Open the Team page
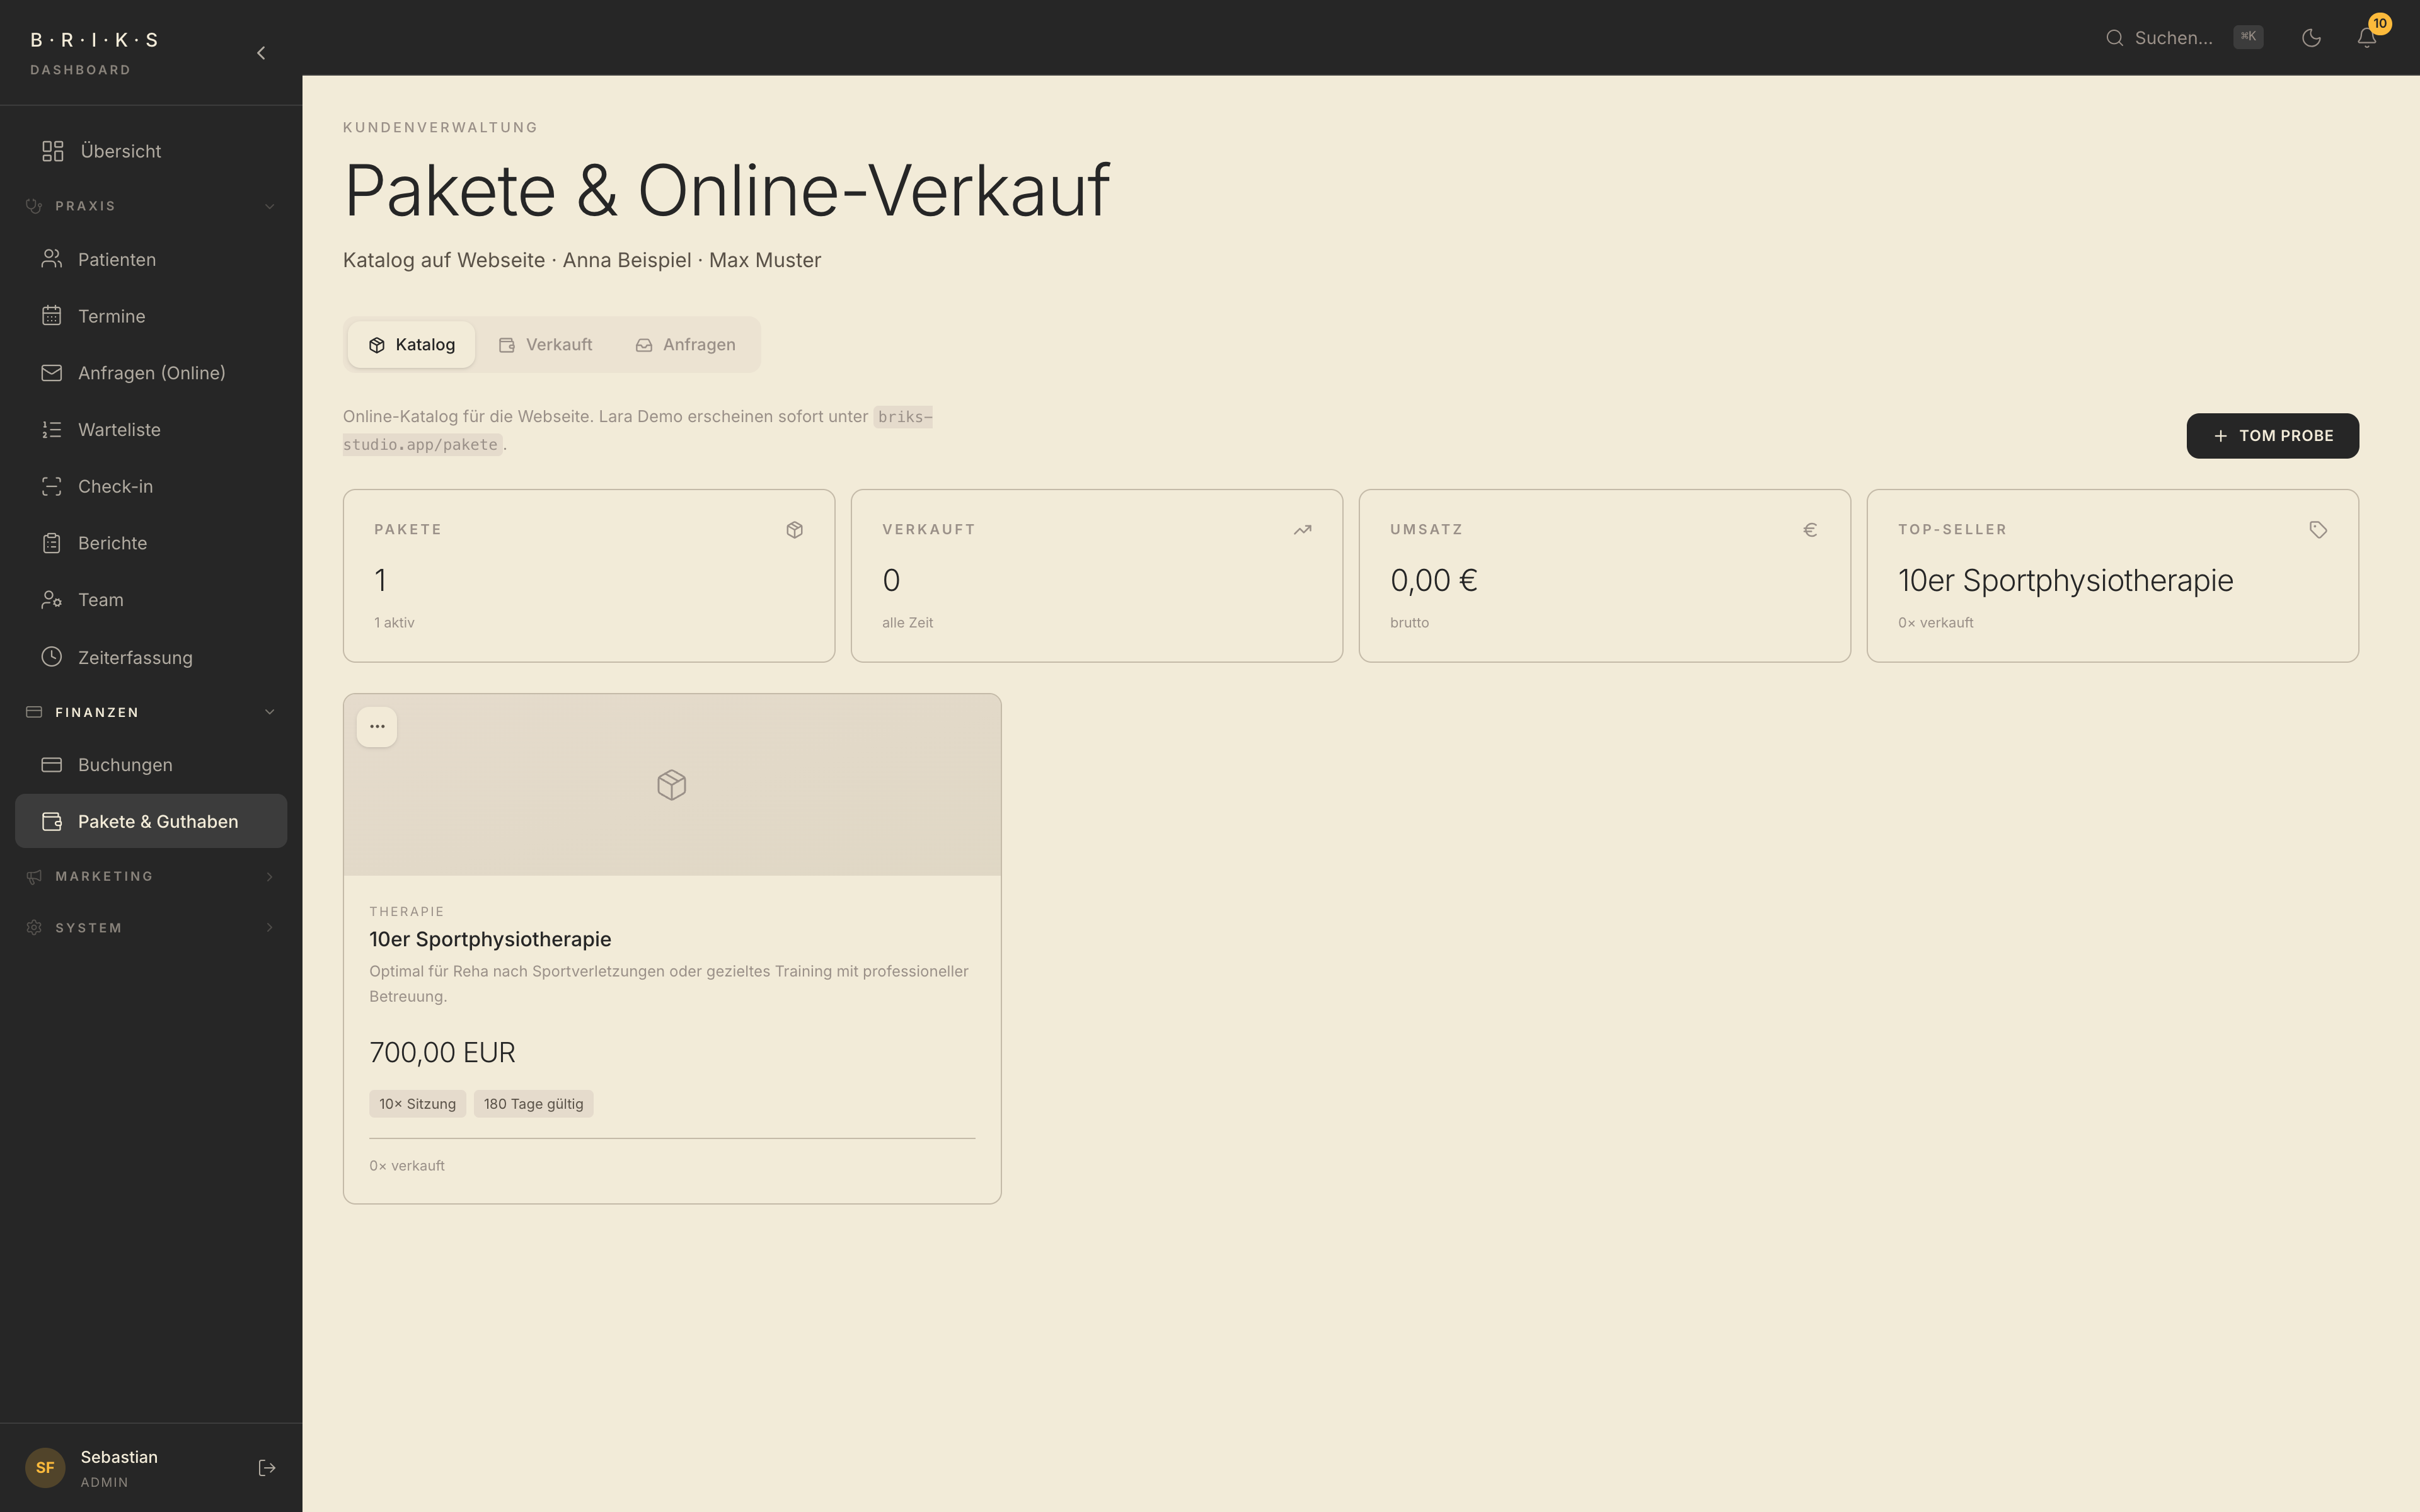Viewport: 2420px width, 1512px height. click(151, 600)
